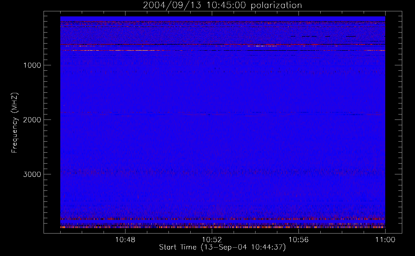415x256 pixels.
Task: Click the Start Time x-axis caption
Action: pos(222,247)
